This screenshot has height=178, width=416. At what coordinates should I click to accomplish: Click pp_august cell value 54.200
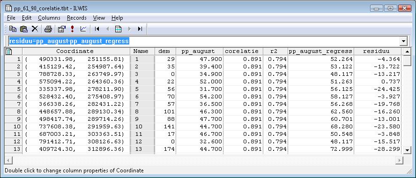click(199, 96)
